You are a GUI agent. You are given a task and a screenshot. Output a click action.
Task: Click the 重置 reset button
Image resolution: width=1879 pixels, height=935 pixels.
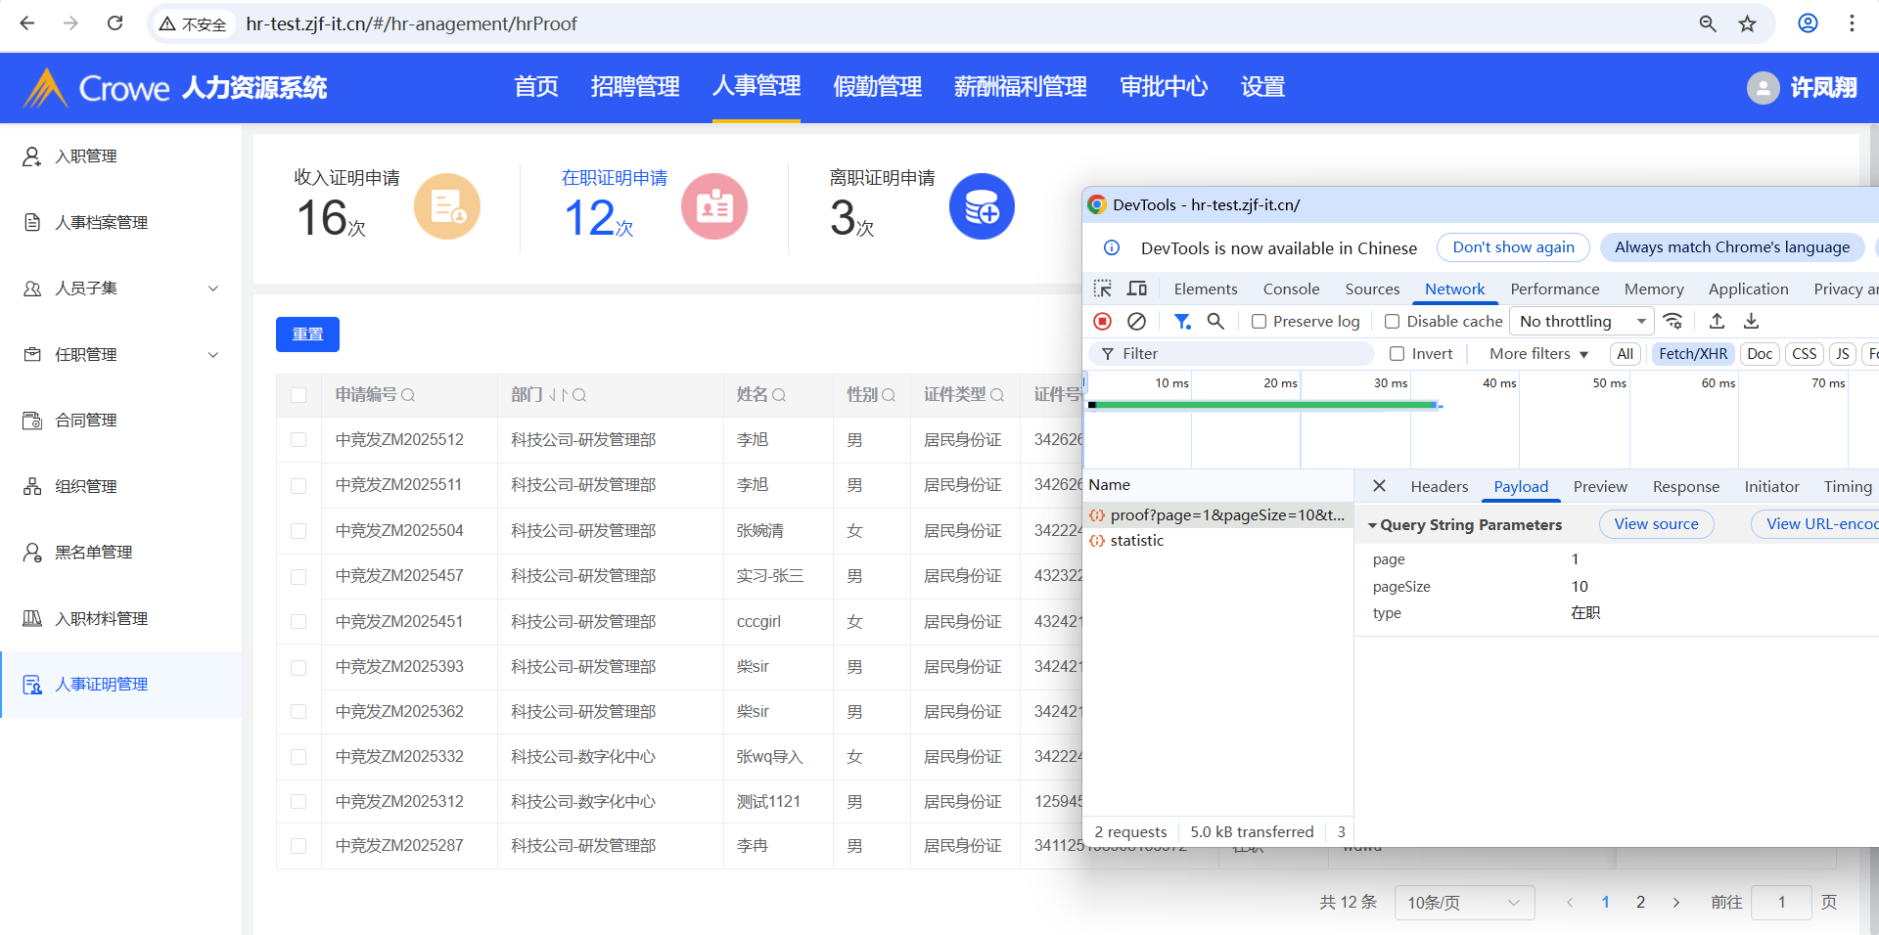point(307,334)
